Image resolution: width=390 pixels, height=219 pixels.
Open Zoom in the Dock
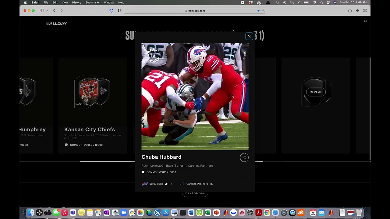pos(123,213)
